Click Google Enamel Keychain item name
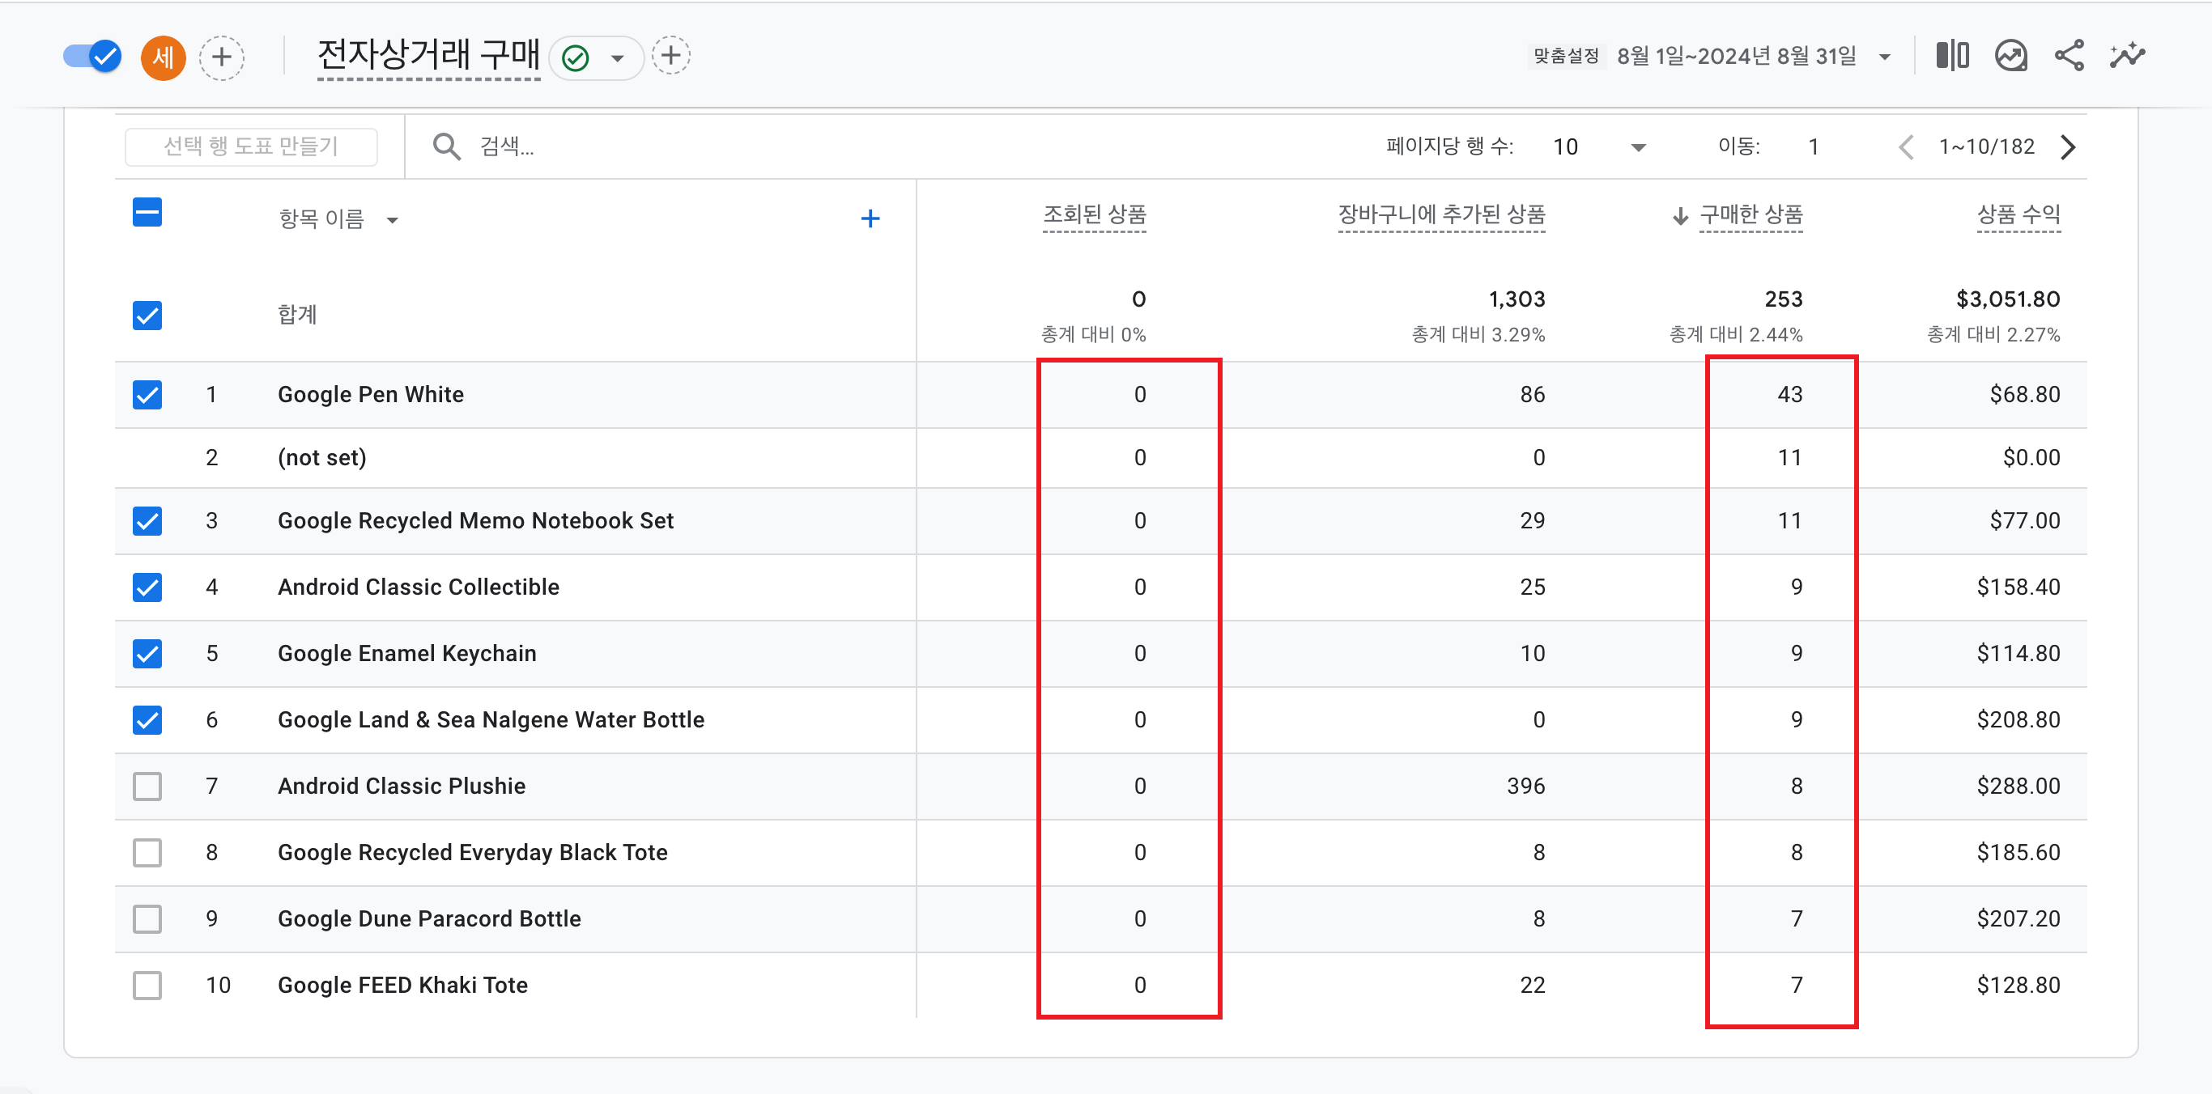 click(406, 654)
